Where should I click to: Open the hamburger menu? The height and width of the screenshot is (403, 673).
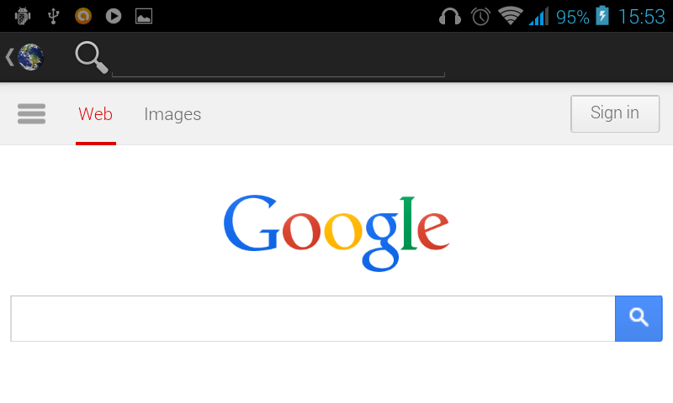(x=31, y=114)
